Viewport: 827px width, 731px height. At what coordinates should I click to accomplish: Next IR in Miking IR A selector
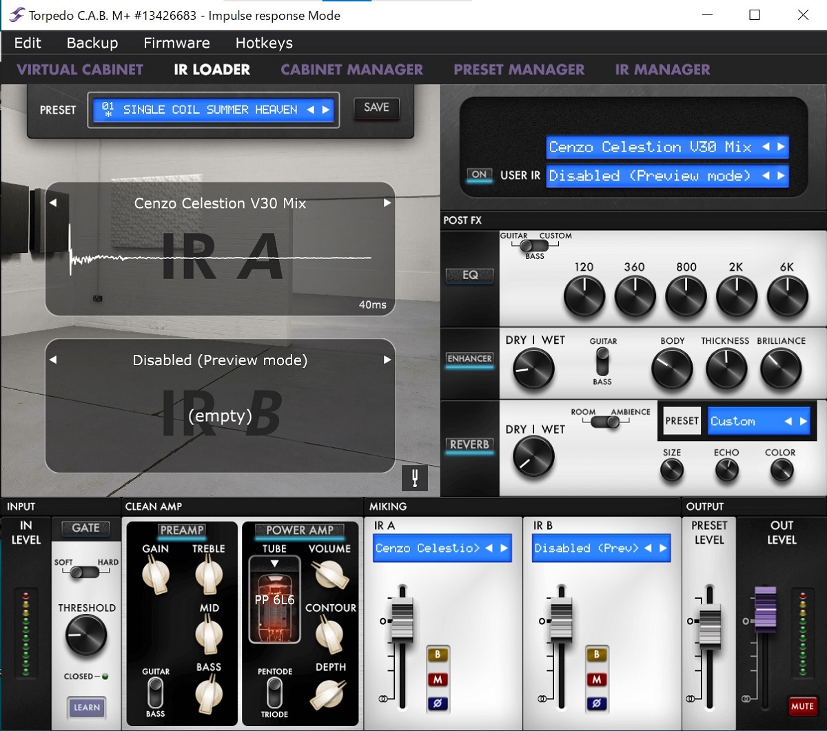coord(504,548)
